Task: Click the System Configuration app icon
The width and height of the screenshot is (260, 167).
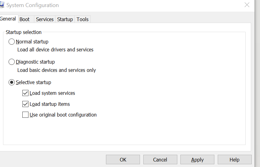Action: [x=2, y=5]
